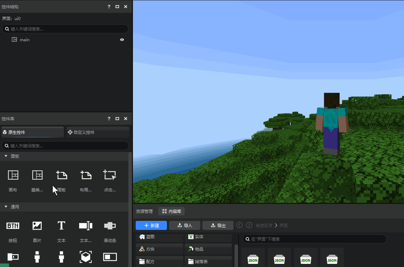This screenshot has width=404, height=267.
Task: Open the 蓝图 blueprint category
Action: pos(159,237)
